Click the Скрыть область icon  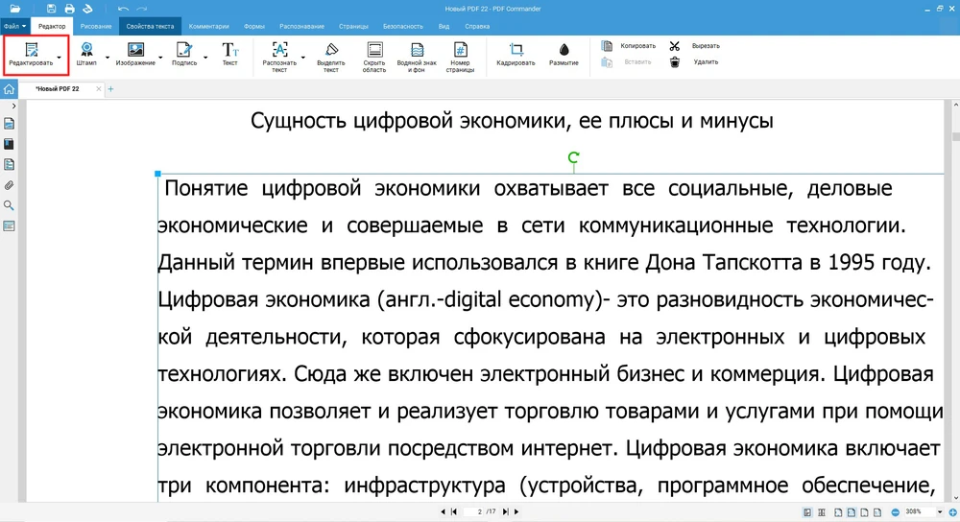click(x=374, y=50)
